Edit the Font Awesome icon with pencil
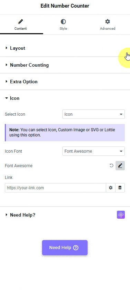Image resolution: width=130 pixels, height=305 pixels. (120, 166)
